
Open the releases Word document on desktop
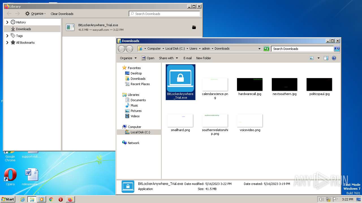31,177
